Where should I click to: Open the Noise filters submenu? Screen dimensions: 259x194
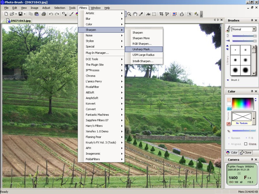click(x=101, y=35)
